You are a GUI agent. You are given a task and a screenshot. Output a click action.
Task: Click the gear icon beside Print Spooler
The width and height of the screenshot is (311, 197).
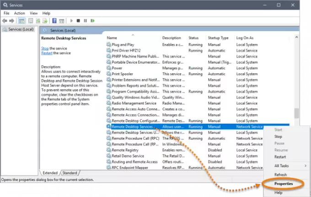(x=109, y=74)
